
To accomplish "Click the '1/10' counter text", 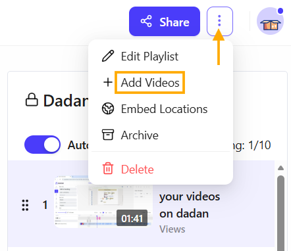I will click(x=259, y=145).
